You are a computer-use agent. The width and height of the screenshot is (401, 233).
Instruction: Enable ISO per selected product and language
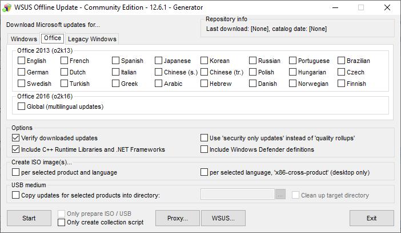[x=15, y=172]
